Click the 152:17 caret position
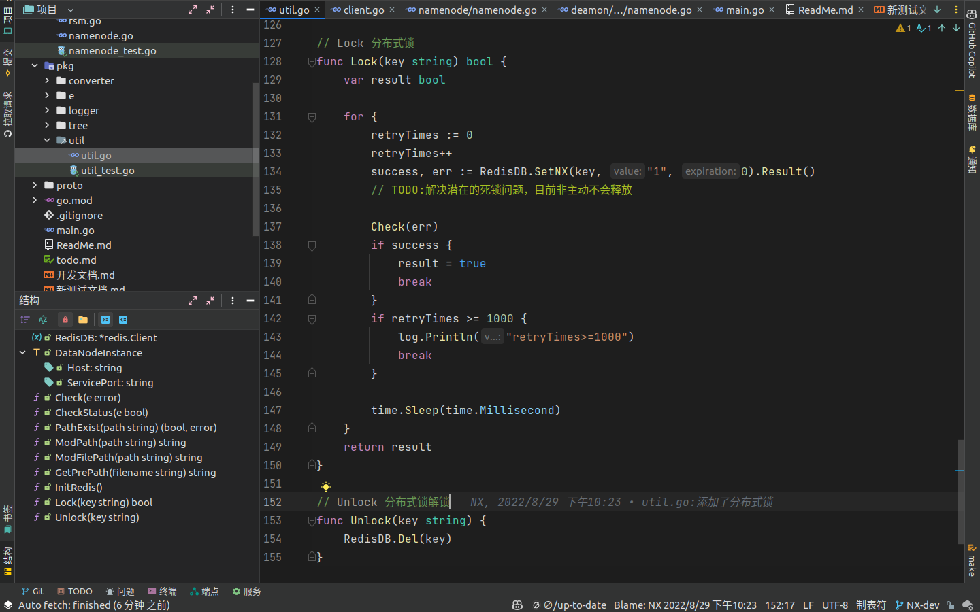This screenshot has width=980, height=612. pyautogui.click(x=780, y=605)
